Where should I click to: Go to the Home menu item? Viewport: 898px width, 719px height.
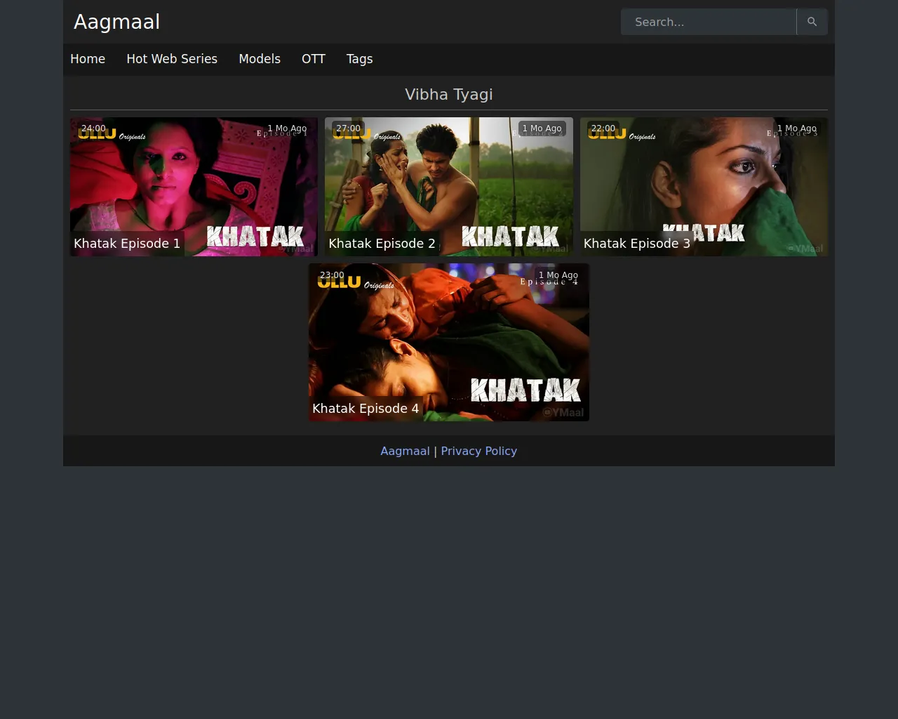[88, 59]
